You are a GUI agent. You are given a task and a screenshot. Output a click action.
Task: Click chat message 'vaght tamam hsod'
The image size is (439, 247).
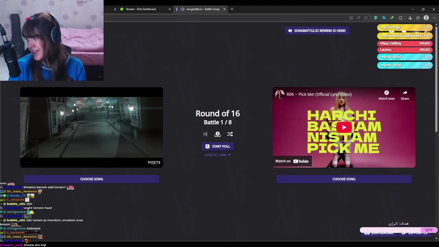click(38, 208)
